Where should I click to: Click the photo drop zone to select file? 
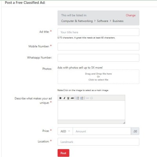99,77
